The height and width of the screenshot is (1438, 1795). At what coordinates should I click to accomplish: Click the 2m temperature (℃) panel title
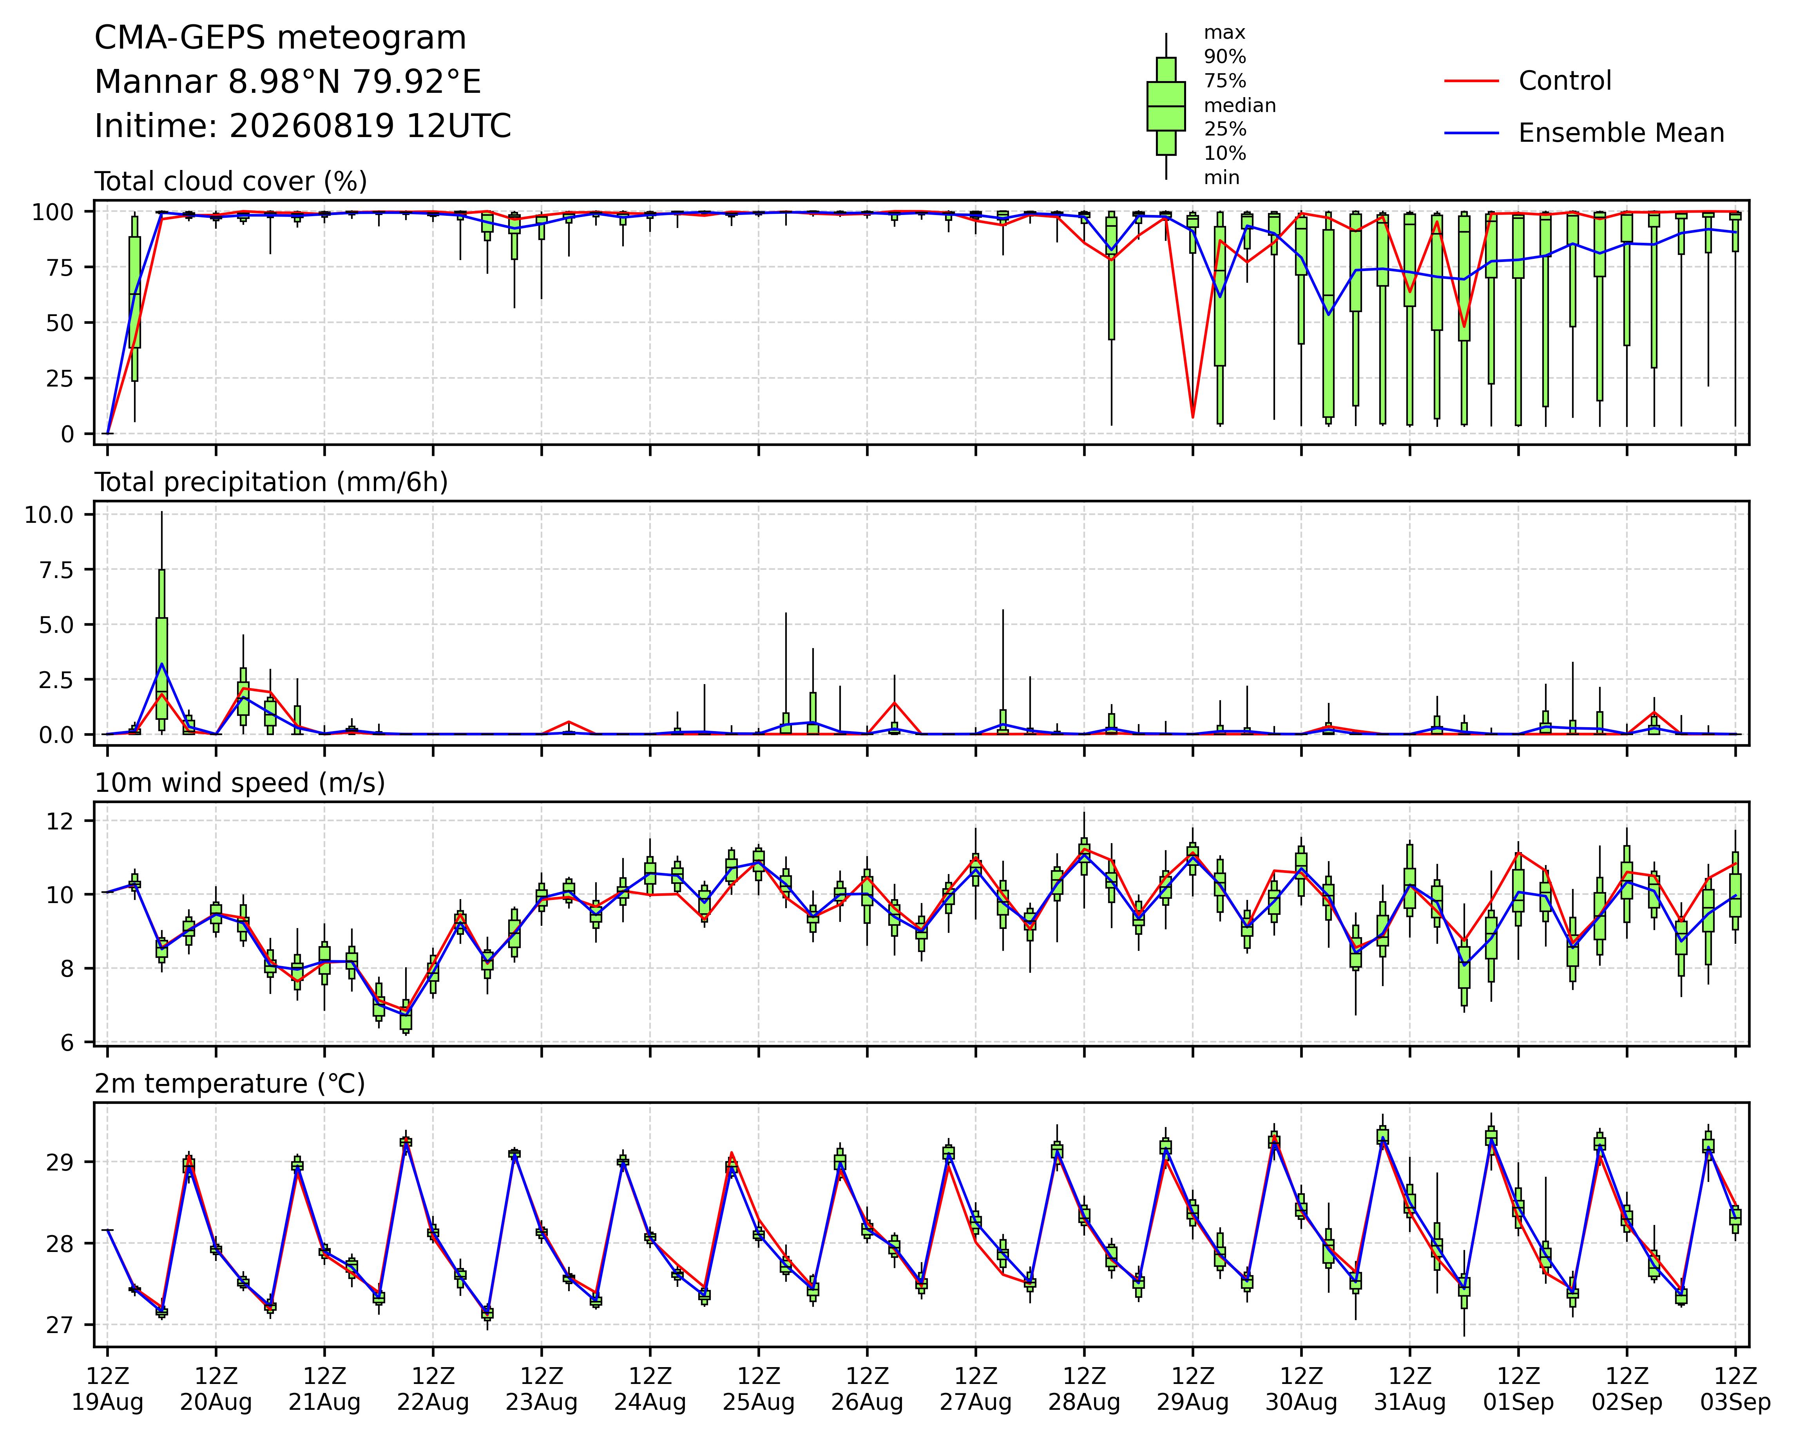(230, 1084)
